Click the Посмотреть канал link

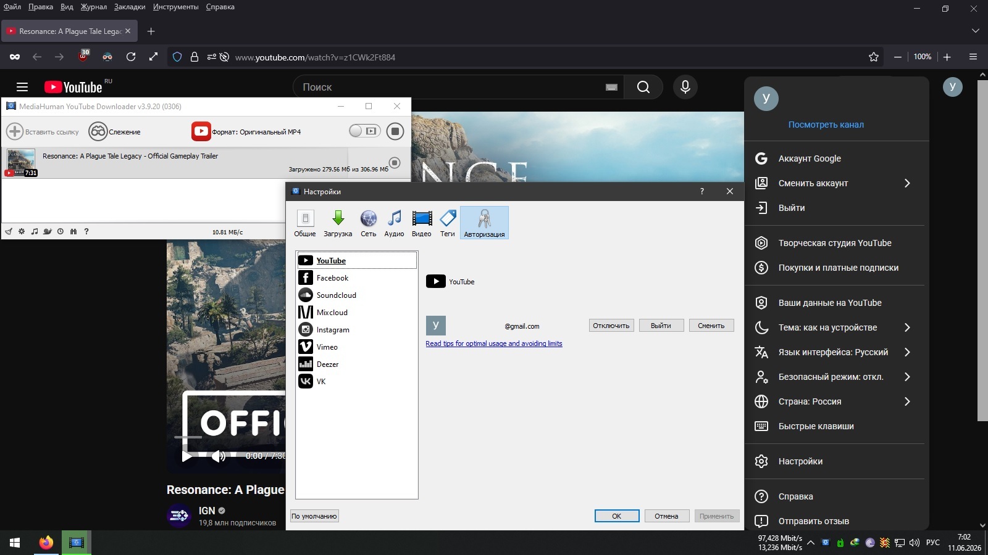tap(826, 125)
